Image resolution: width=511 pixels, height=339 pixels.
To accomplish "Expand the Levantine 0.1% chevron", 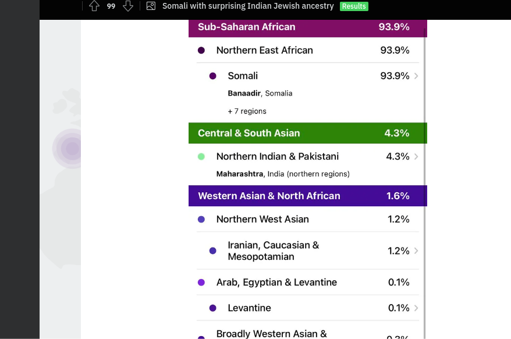I will (416, 308).
